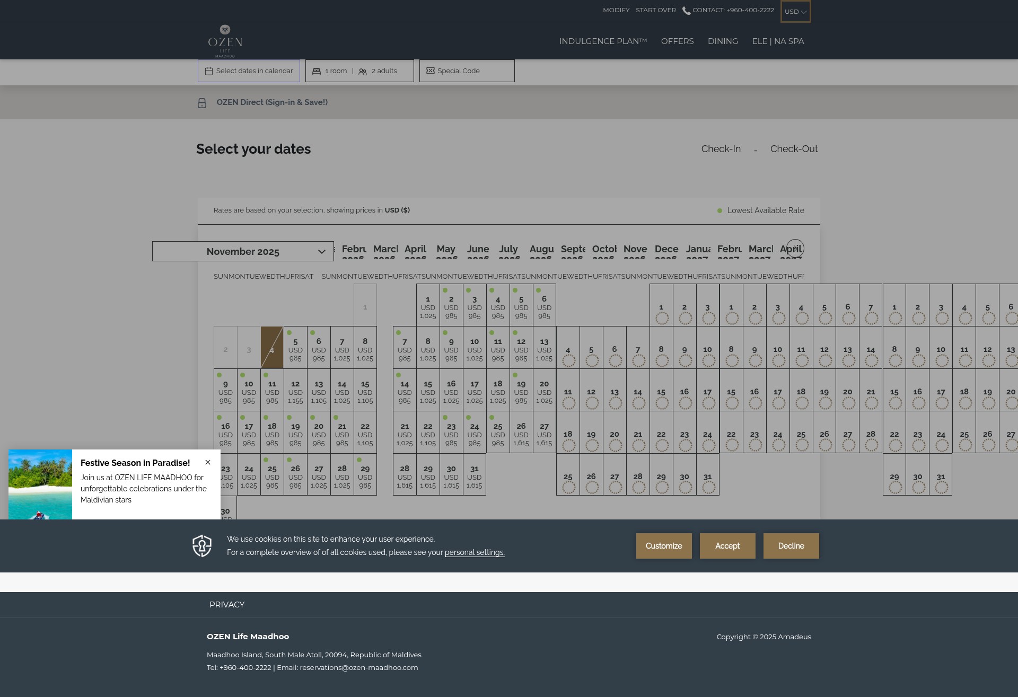Select the highlighted November 4 cell
1018x697 pixels.
pyautogui.click(x=272, y=347)
